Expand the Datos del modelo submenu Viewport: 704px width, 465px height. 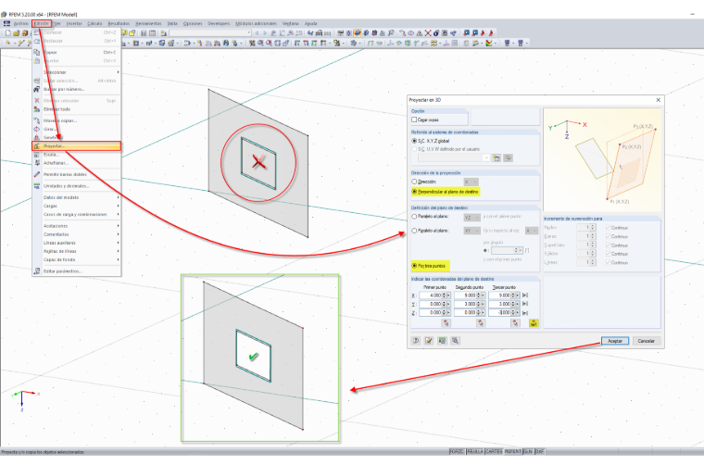[x=76, y=197]
